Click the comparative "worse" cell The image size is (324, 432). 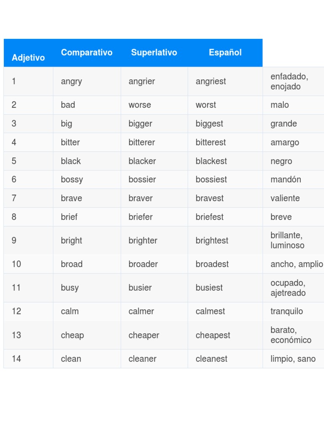[x=140, y=105]
